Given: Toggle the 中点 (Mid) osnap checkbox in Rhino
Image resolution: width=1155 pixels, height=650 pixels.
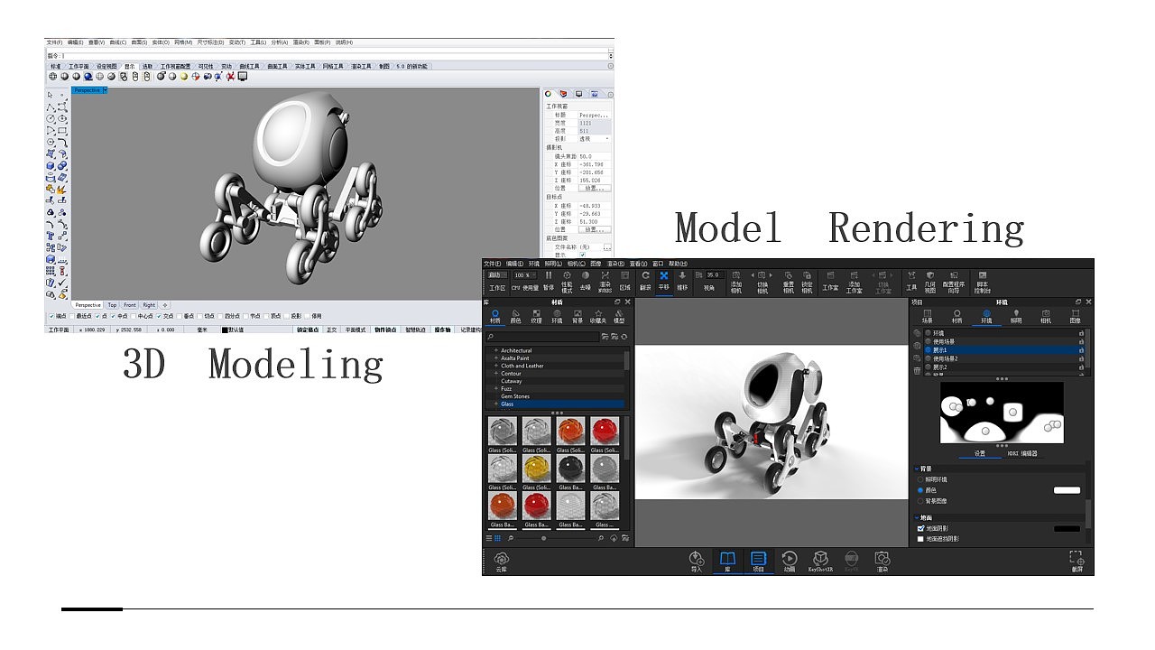Looking at the screenshot, I should click(x=115, y=316).
